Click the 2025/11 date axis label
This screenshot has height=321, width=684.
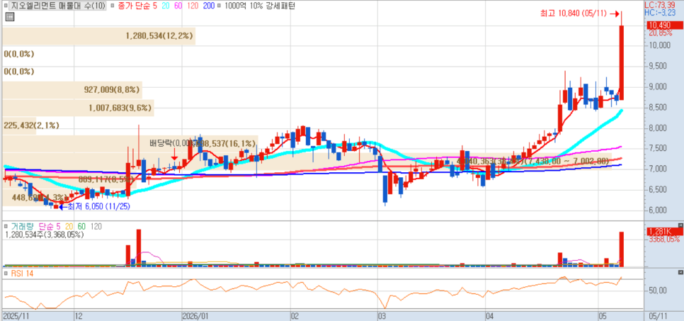[x=15, y=315]
